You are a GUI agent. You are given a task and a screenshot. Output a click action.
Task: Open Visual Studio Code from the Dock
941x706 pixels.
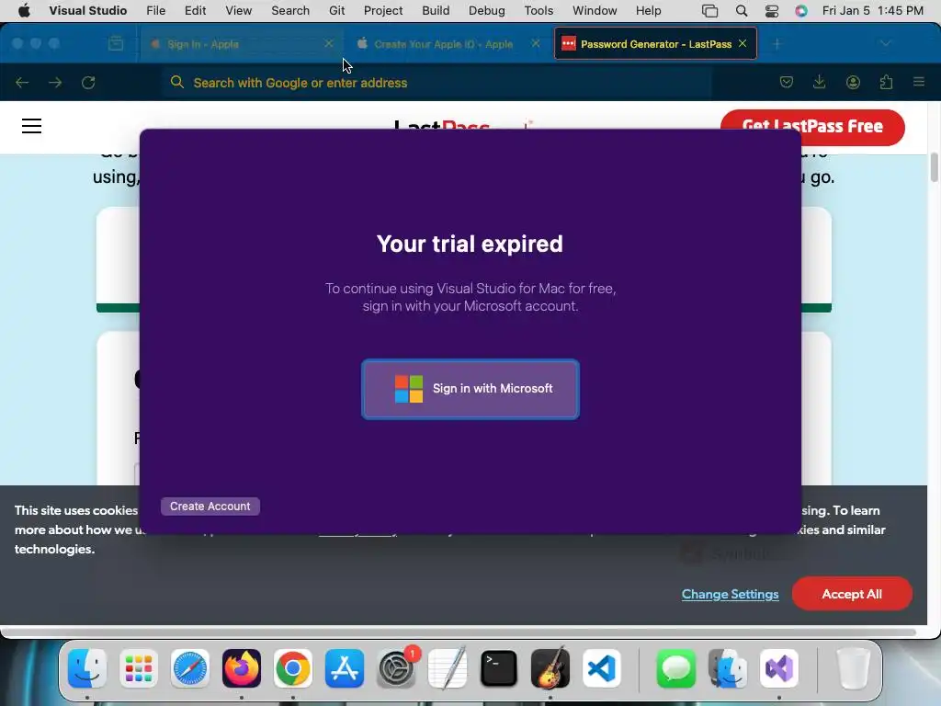[x=602, y=668]
